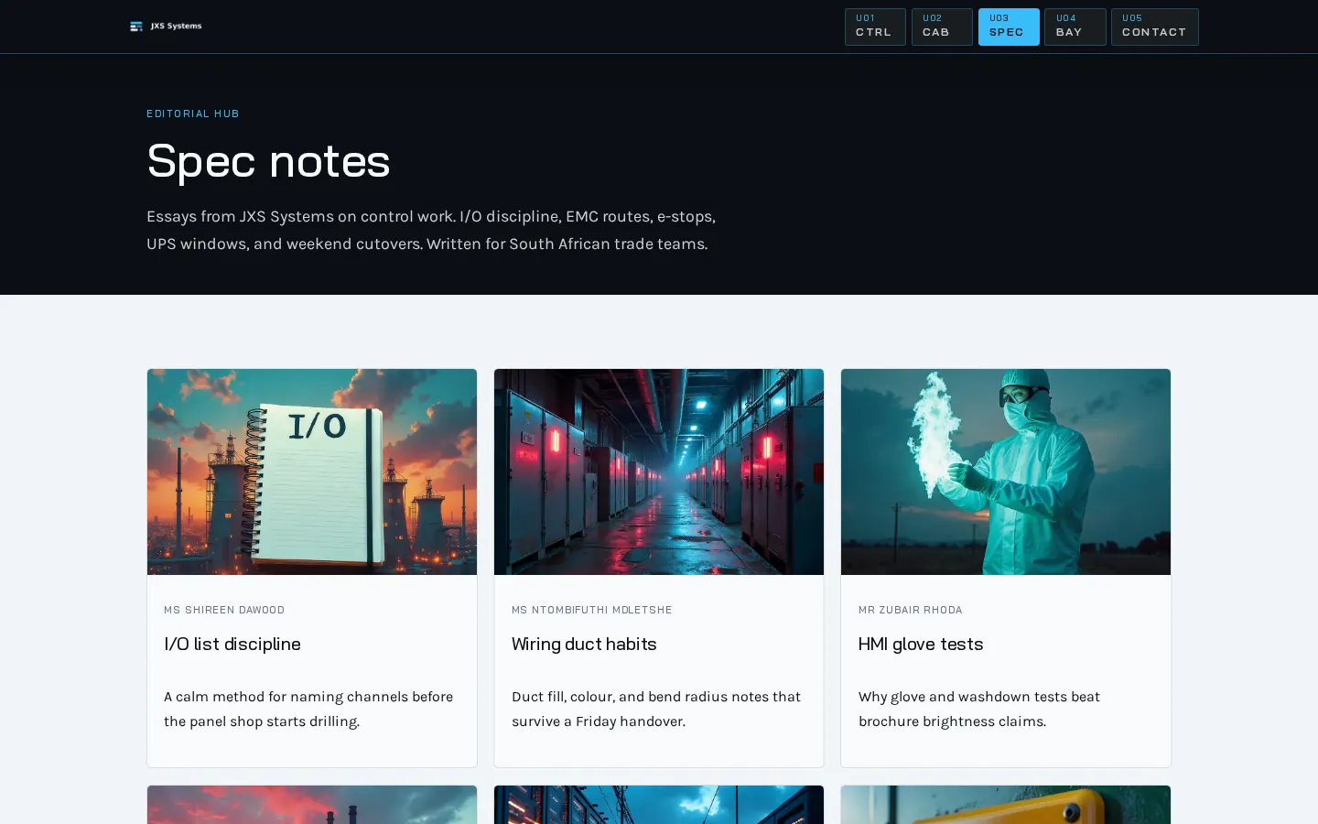This screenshot has height=824, width=1318.
Task: Open the I/O notebook article image
Action: tap(312, 472)
